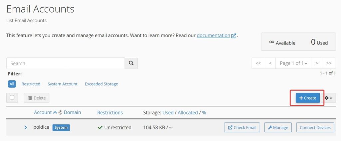Go to first page with << button

pos(258,63)
